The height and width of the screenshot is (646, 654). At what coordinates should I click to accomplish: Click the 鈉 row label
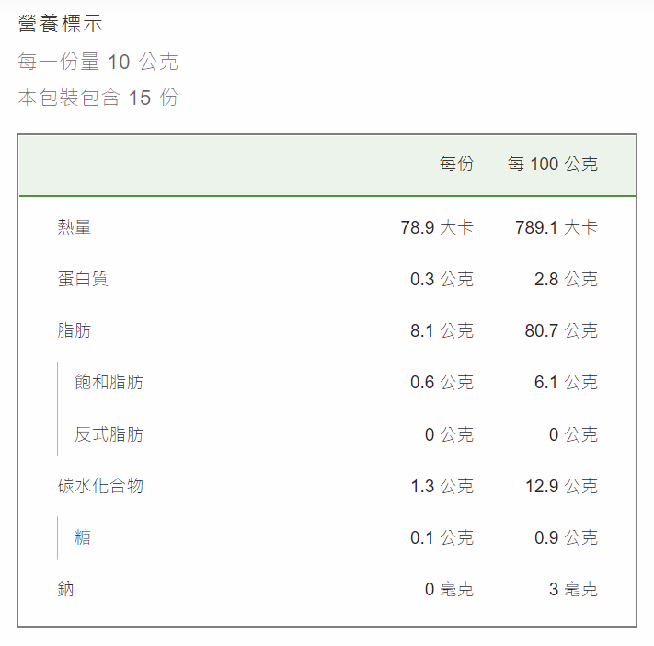click(65, 589)
